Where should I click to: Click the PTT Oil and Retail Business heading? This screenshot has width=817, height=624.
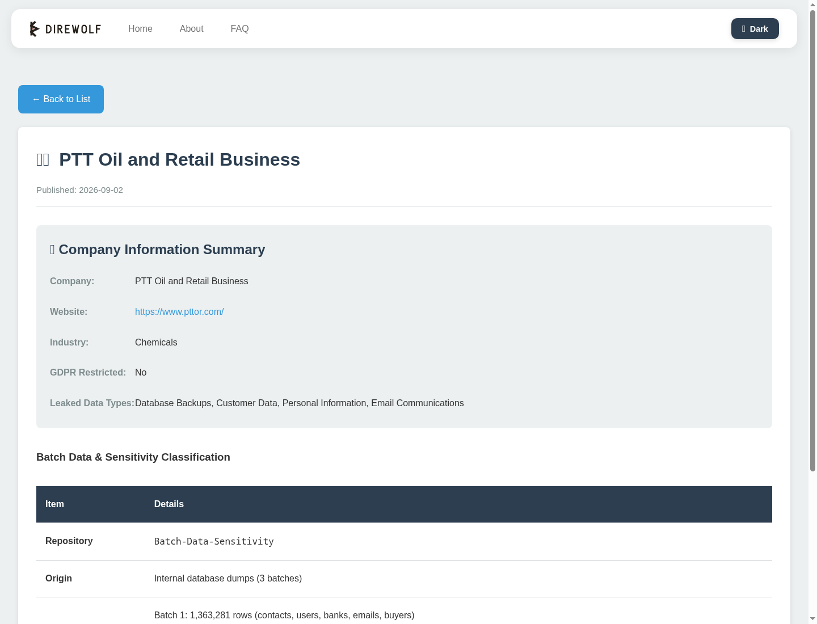[179, 160]
